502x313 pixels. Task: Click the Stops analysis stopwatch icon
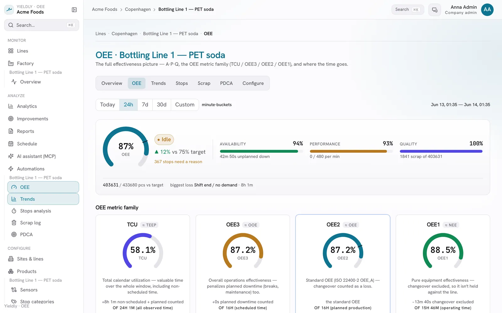14,211
